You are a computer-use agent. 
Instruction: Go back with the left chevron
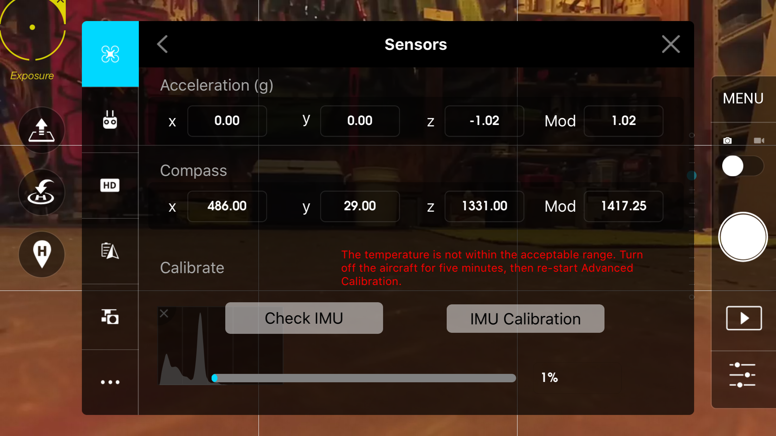162,44
